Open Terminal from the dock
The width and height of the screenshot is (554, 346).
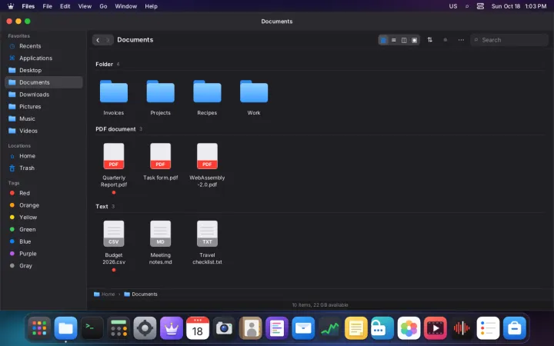coord(92,328)
